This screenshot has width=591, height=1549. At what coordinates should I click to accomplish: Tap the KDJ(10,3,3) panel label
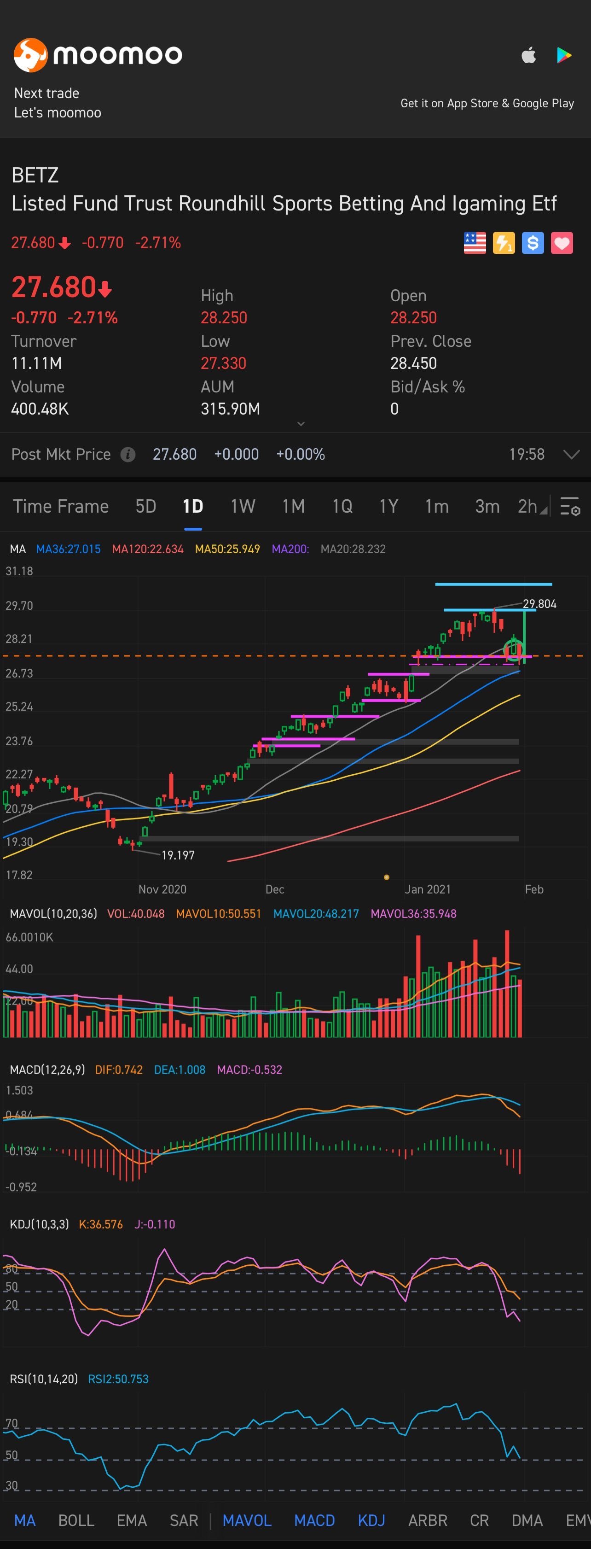[39, 1224]
